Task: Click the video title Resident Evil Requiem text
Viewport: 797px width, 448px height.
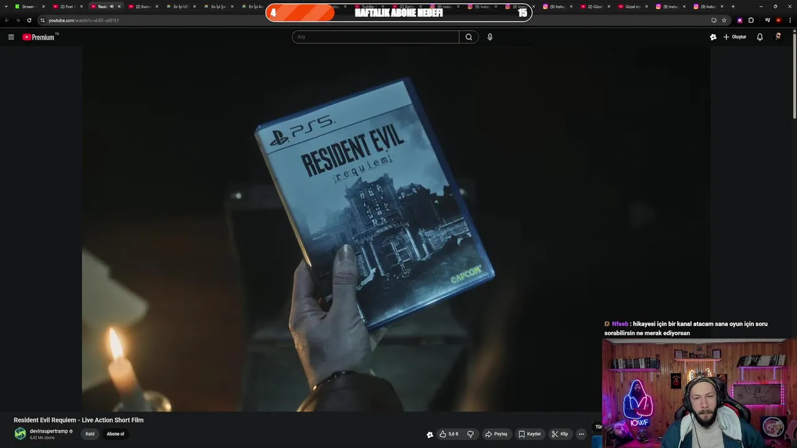Action: point(78,420)
